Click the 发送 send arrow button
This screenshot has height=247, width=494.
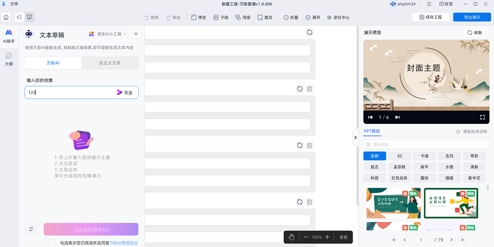click(125, 93)
